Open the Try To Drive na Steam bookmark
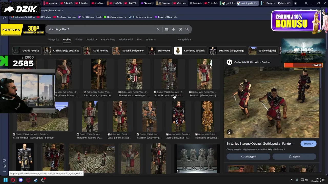This screenshot has width=328, height=184. click(140, 17)
